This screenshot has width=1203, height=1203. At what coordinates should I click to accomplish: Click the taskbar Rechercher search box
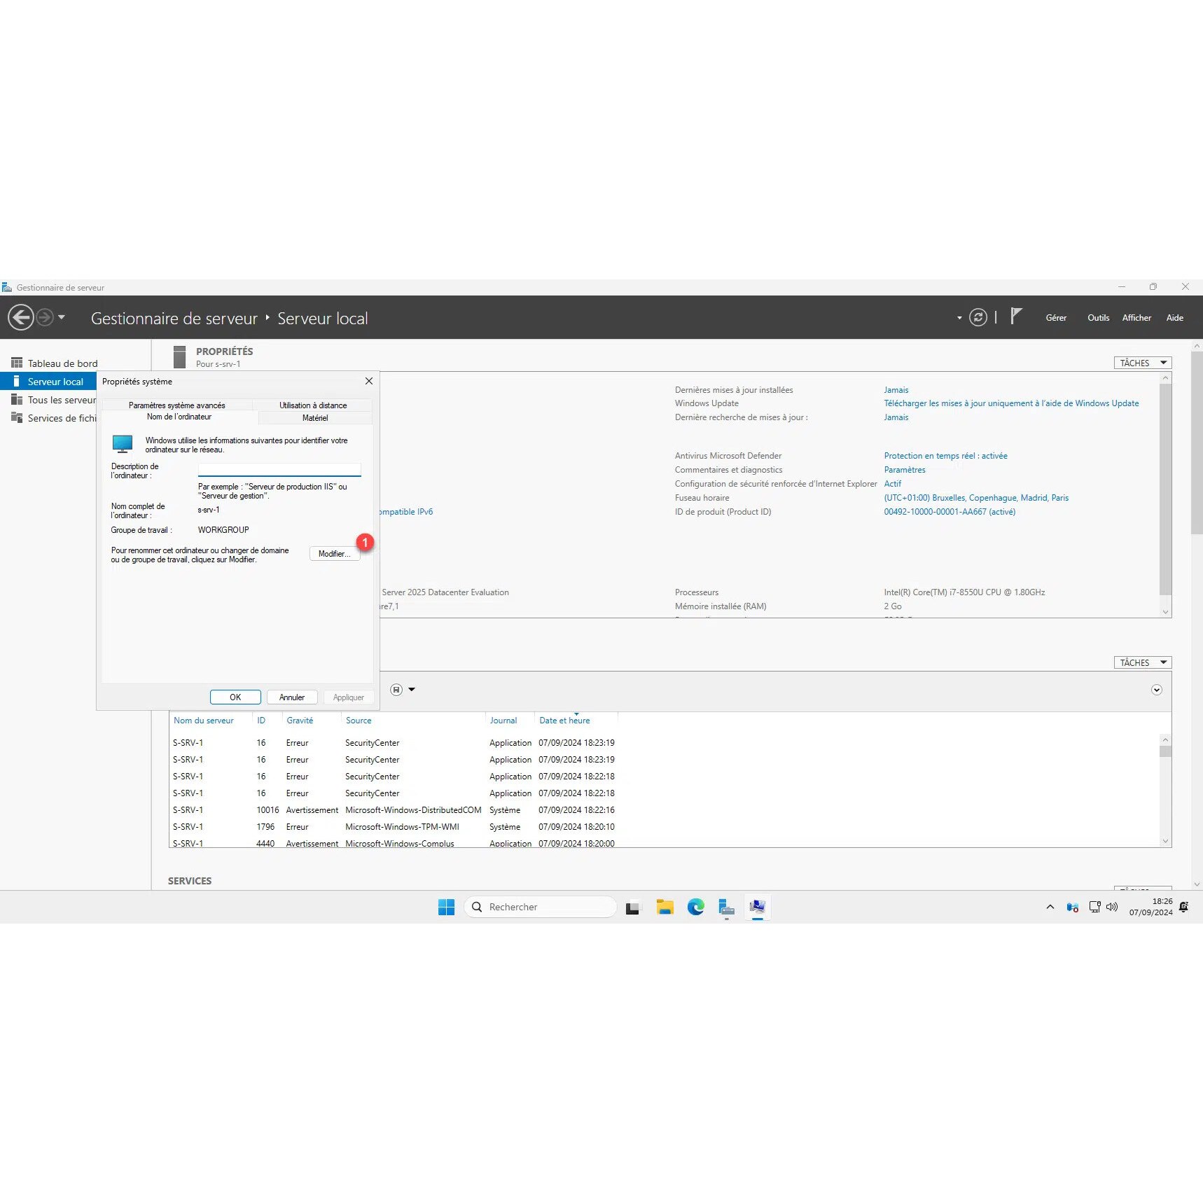click(x=540, y=907)
